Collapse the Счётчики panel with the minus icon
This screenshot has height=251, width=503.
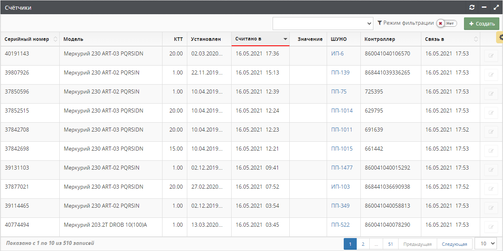tap(484, 7)
